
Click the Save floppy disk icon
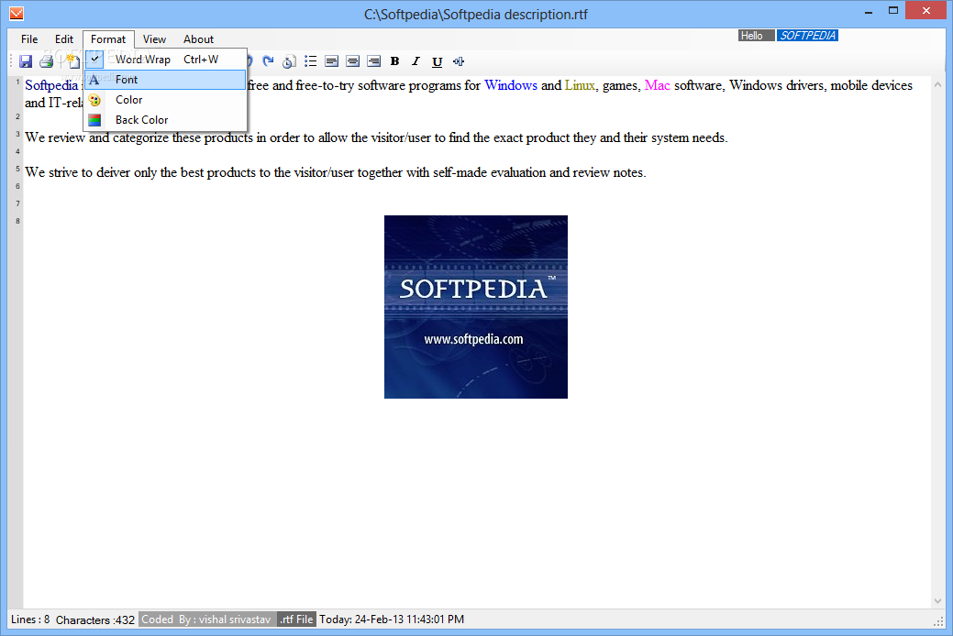pos(26,61)
